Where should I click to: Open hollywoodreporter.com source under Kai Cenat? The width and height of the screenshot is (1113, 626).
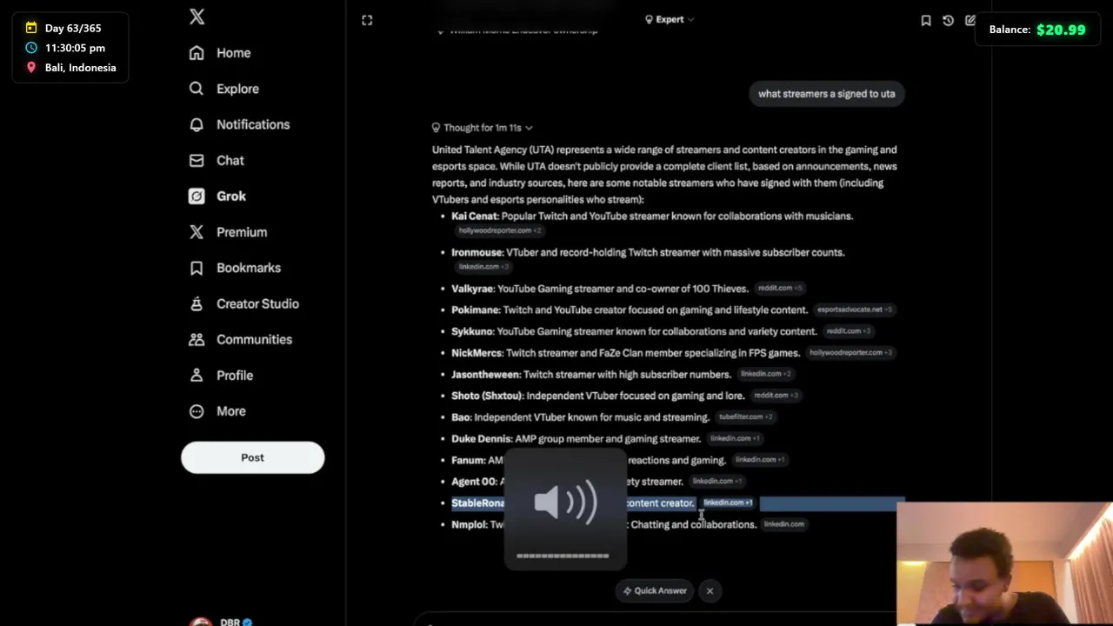pos(500,230)
